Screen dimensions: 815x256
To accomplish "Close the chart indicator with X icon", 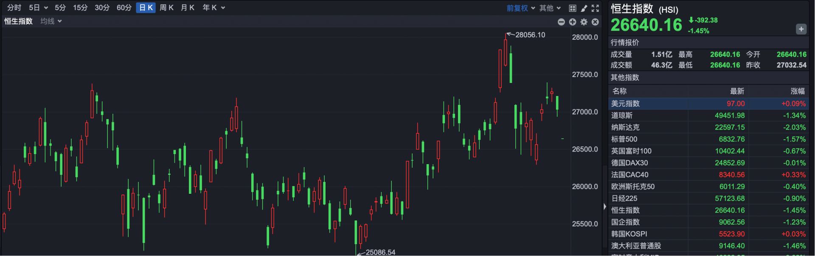I will coord(595,22).
